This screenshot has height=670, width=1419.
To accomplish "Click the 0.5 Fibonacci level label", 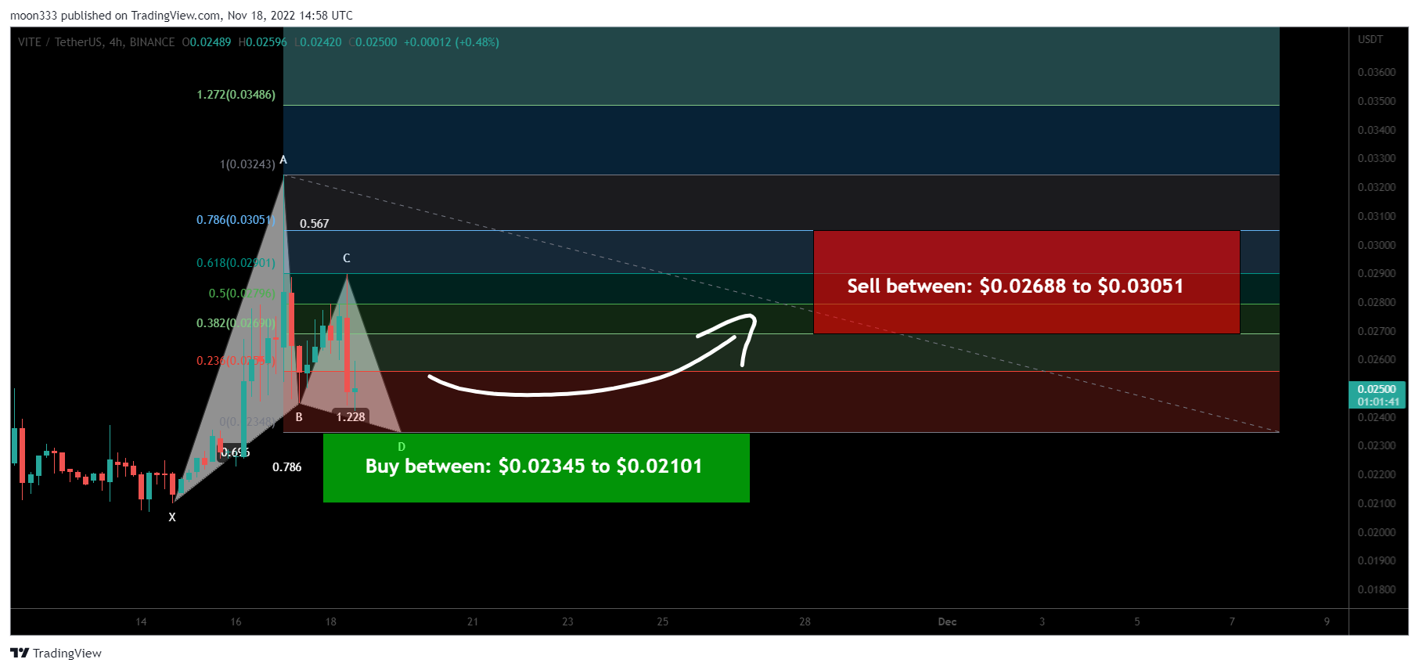I will click(242, 294).
